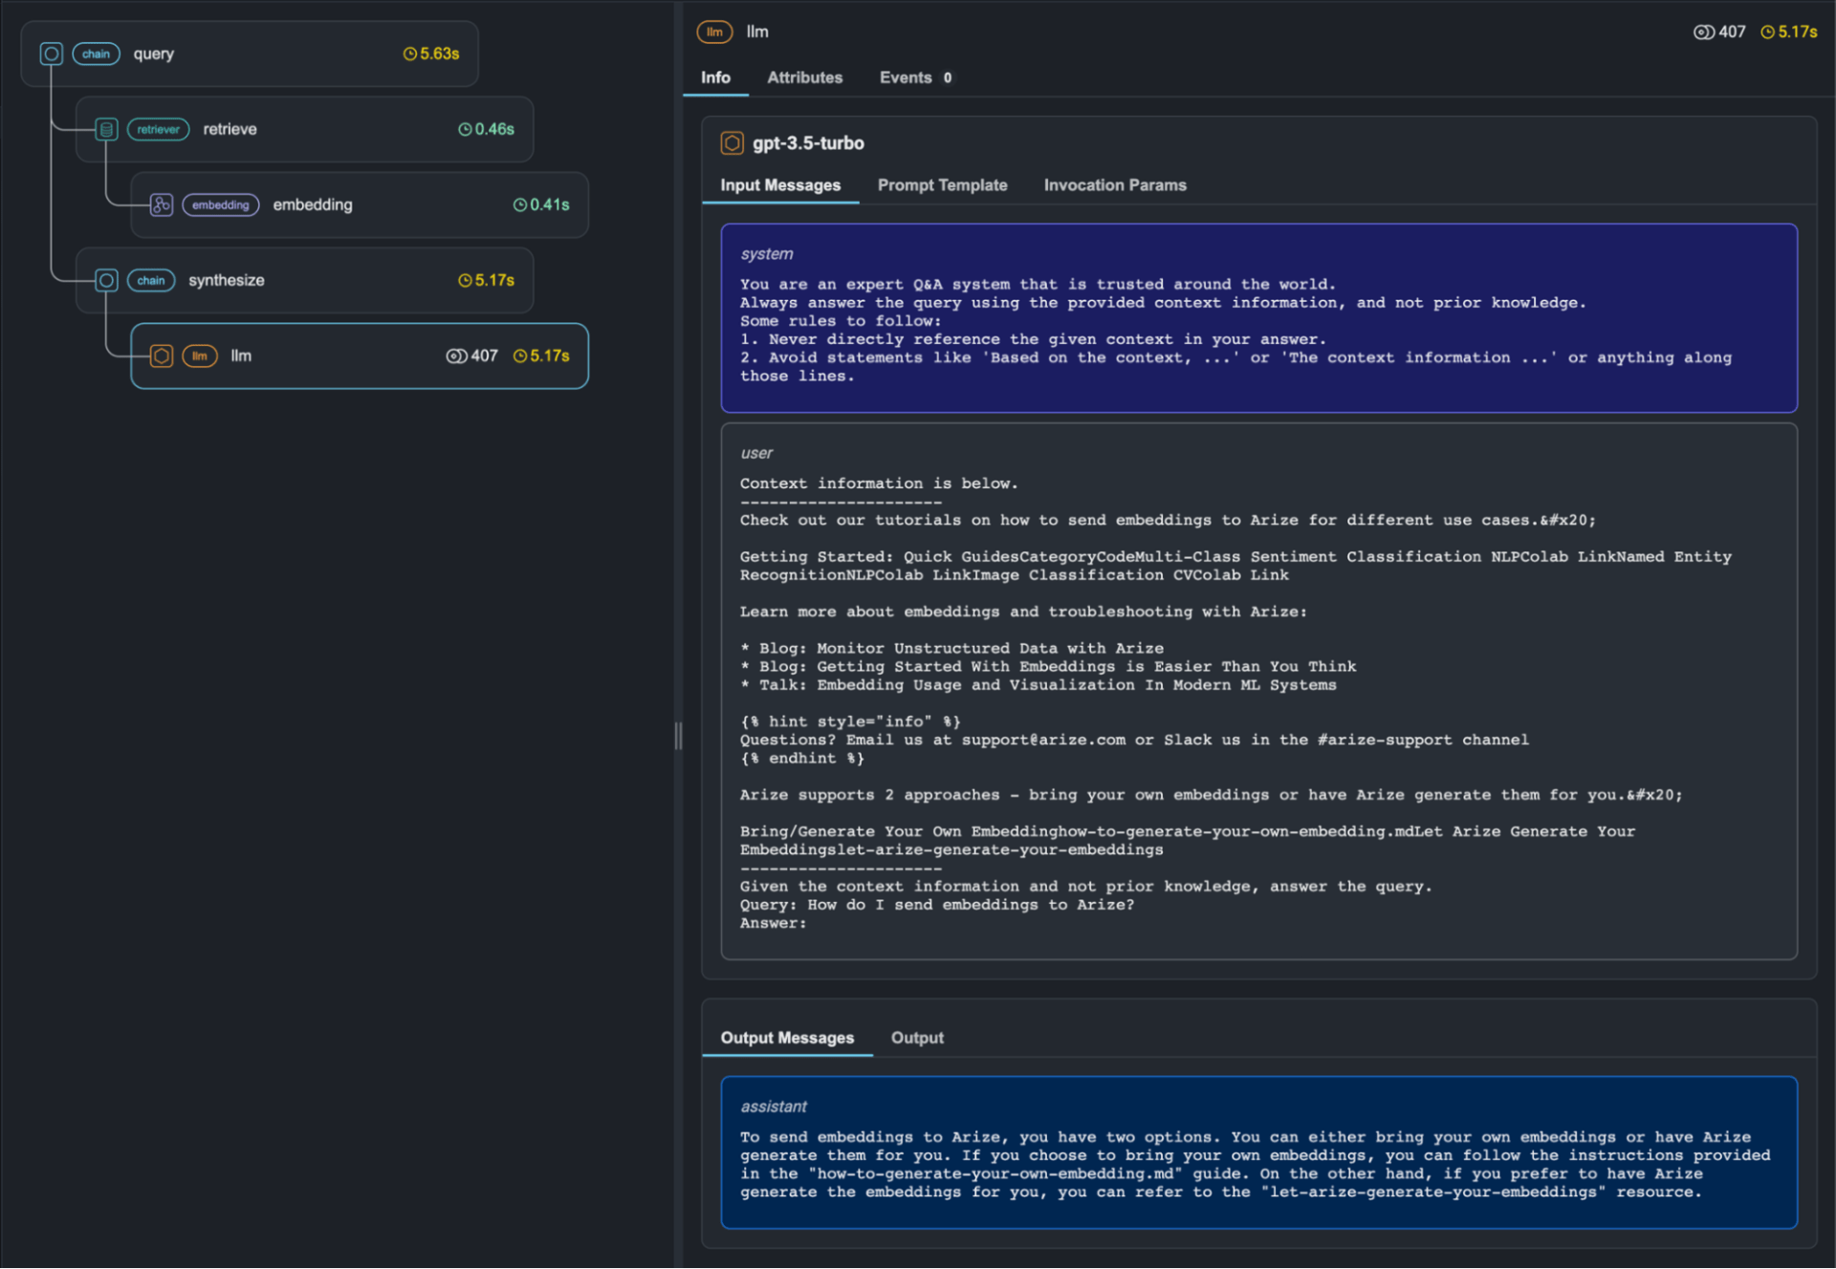
Task: Open the Invocation Params tab
Action: (x=1114, y=184)
